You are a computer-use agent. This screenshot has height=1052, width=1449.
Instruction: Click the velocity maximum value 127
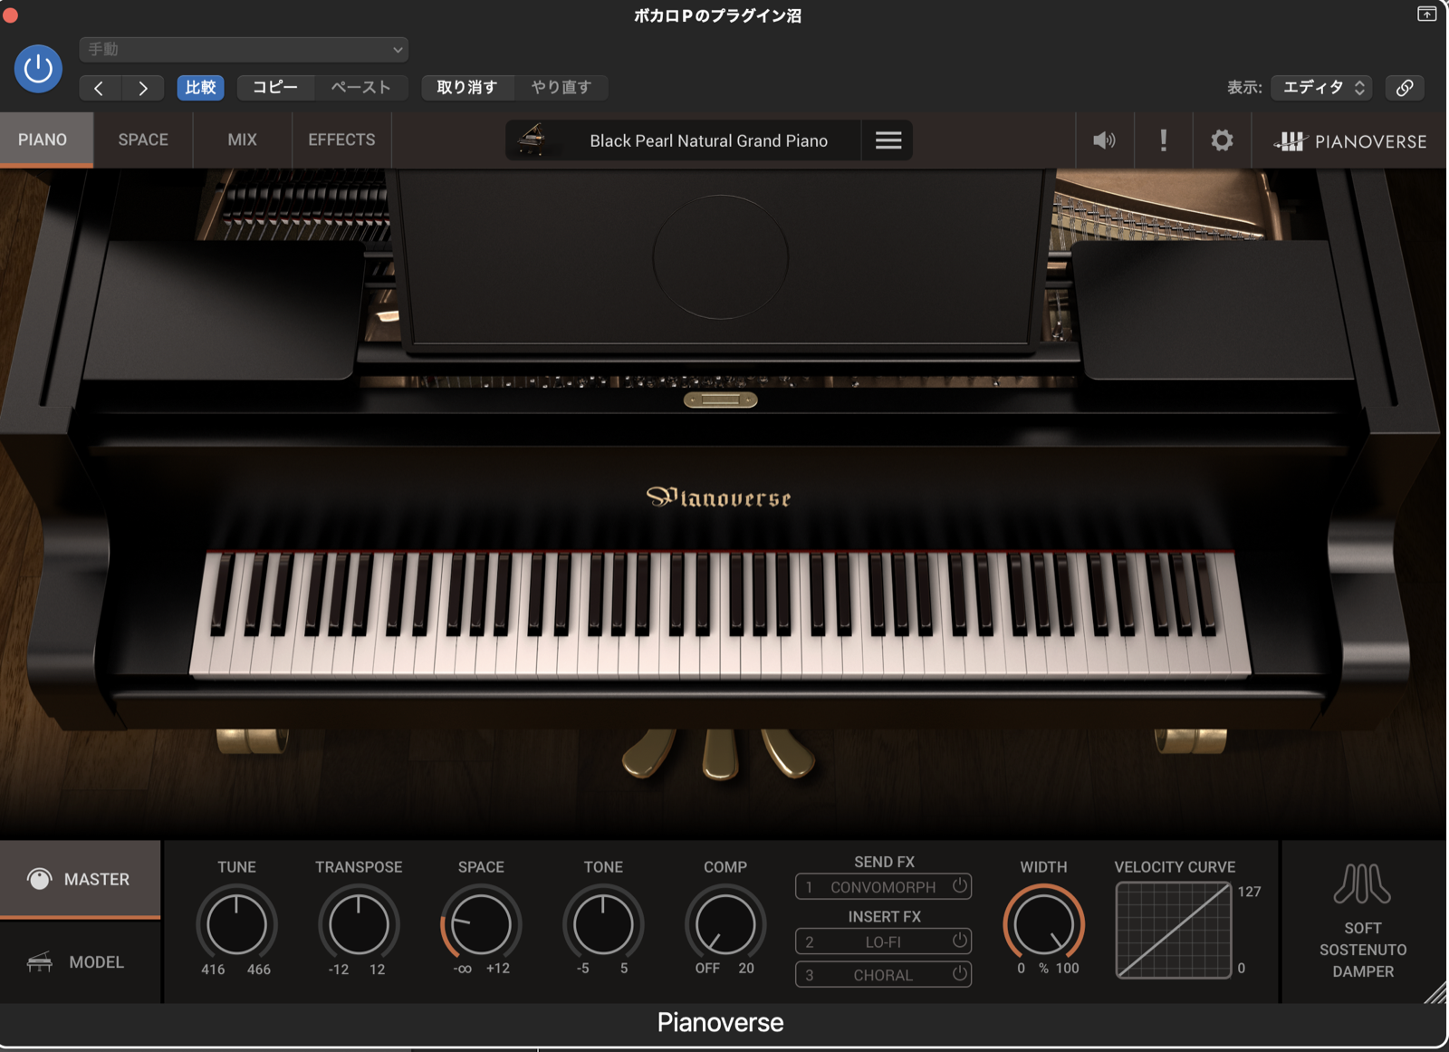(x=1249, y=892)
